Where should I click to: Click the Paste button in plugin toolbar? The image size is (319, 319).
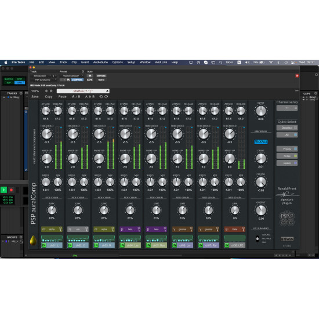click(62, 97)
